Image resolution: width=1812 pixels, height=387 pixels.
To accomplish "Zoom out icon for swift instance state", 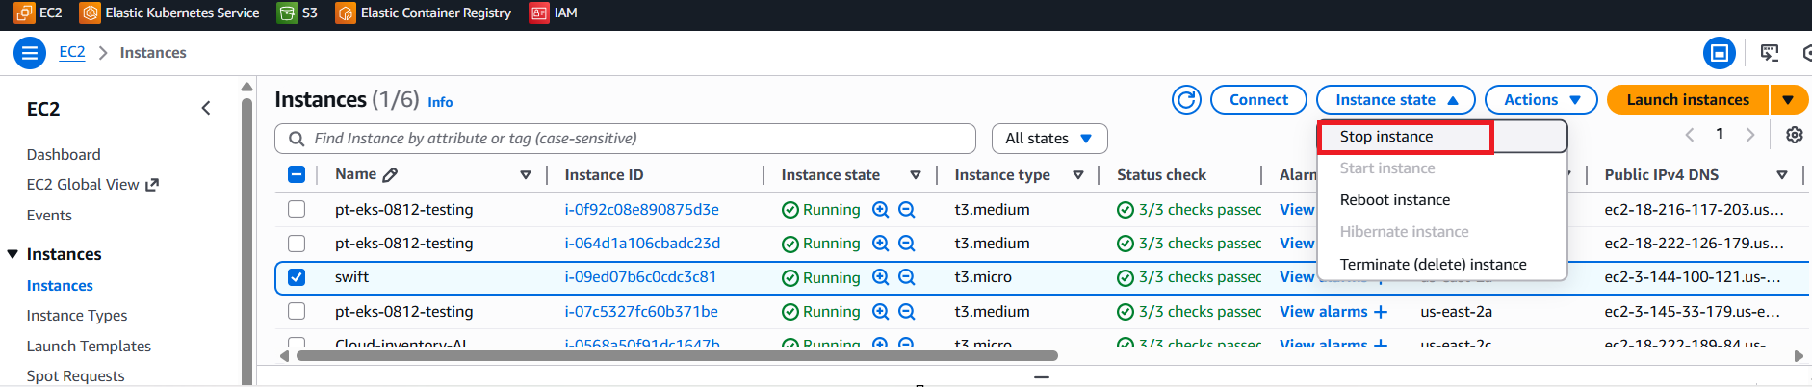I will tap(906, 277).
